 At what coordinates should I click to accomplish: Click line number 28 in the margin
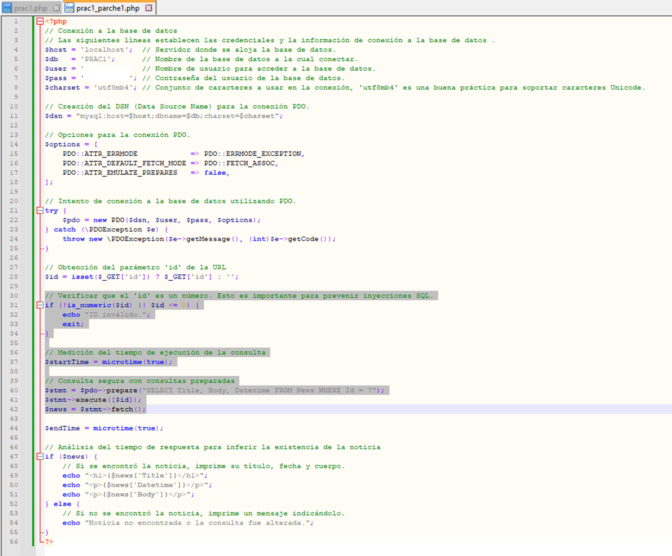click(14, 276)
